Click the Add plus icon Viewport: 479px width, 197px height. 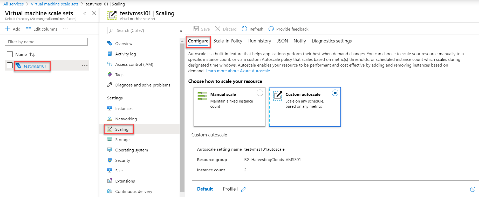[x=8, y=29]
